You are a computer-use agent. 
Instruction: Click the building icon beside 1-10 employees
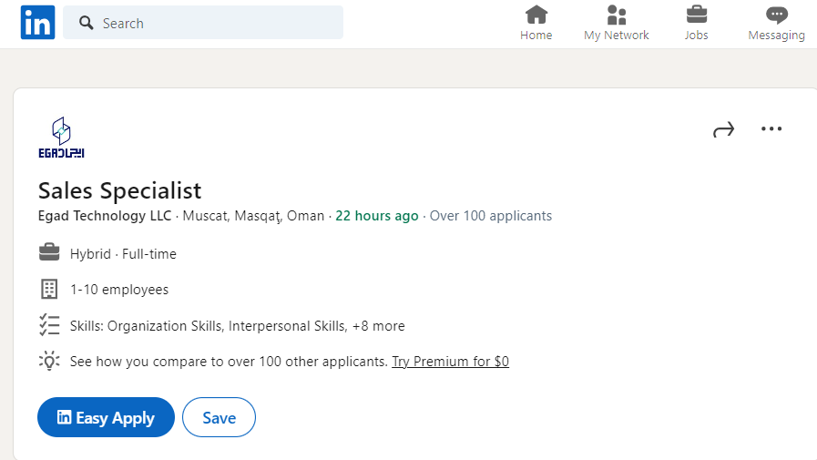pos(49,289)
